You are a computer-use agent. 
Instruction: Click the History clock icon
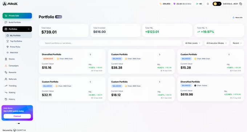coord(6,99)
